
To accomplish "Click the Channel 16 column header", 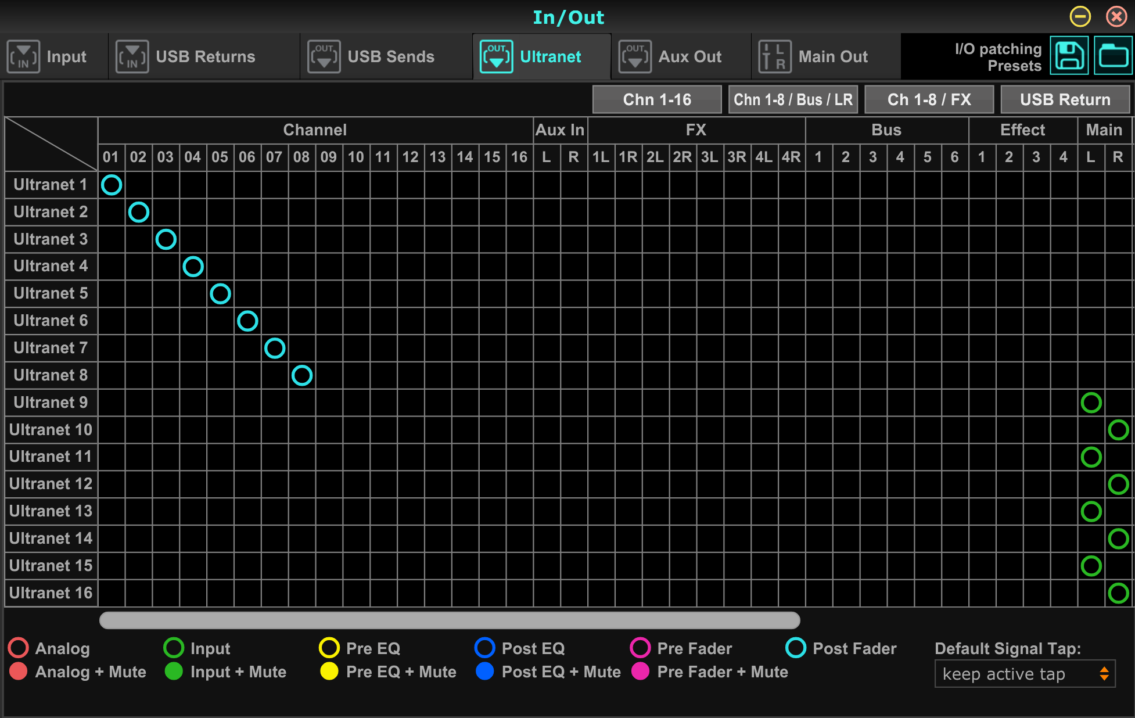I will 519,157.
